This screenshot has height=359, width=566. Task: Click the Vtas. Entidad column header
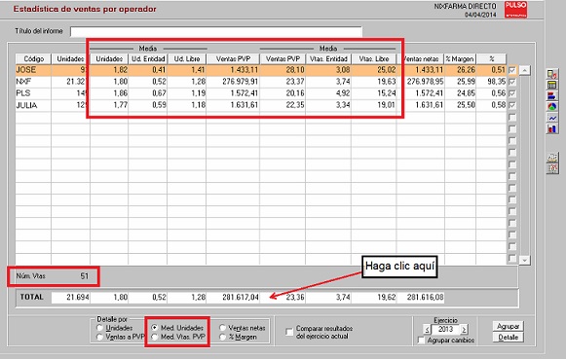pyautogui.click(x=328, y=58)
